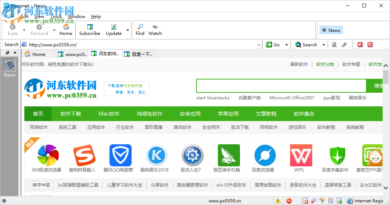
Task: Click the News button in top-right toolbar
Action: coord(331,30)
